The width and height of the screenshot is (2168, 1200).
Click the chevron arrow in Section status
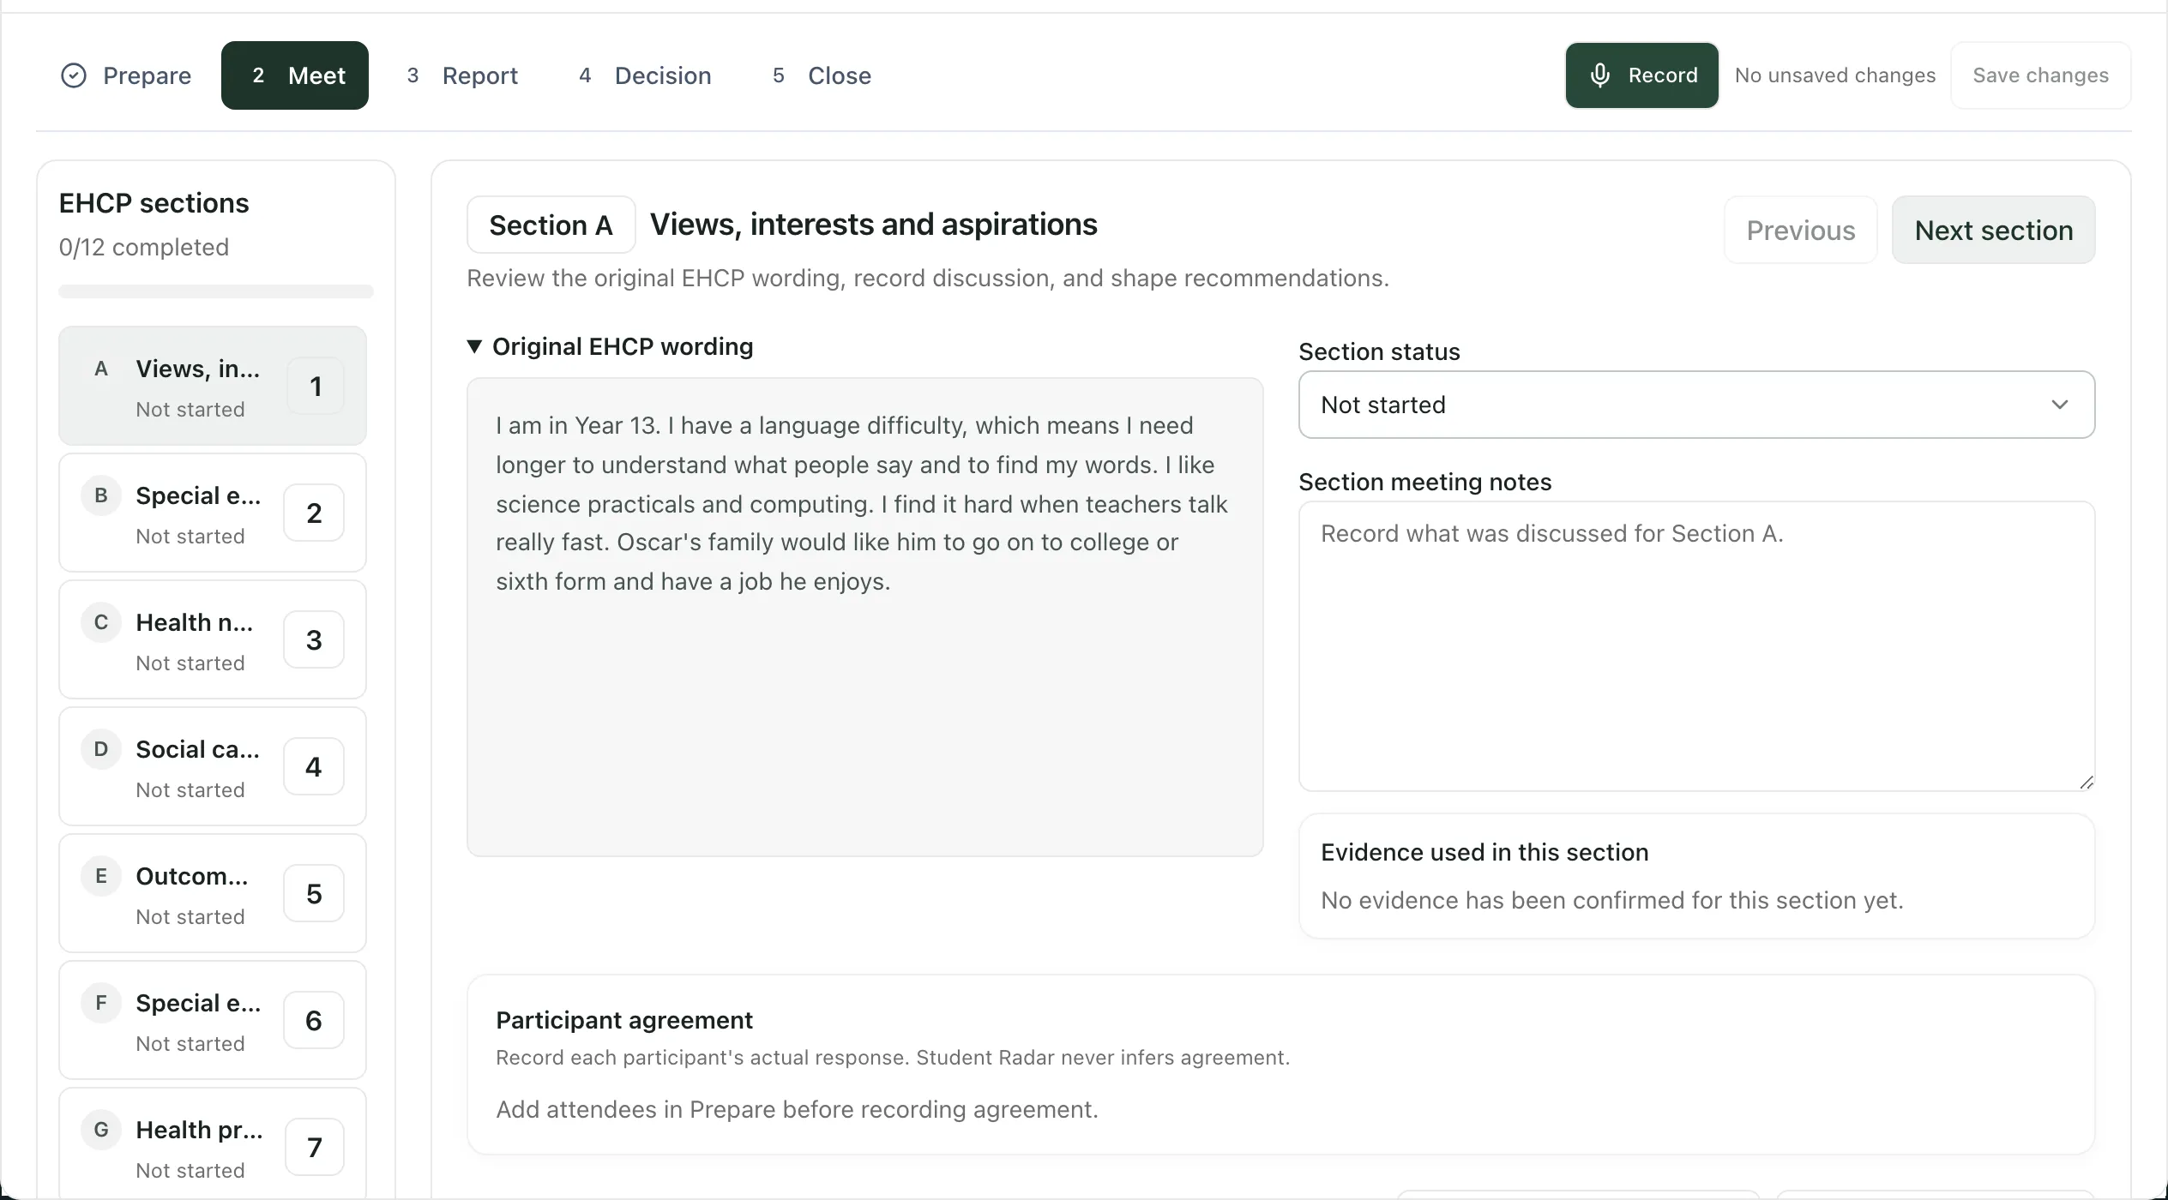point(2060,405)
